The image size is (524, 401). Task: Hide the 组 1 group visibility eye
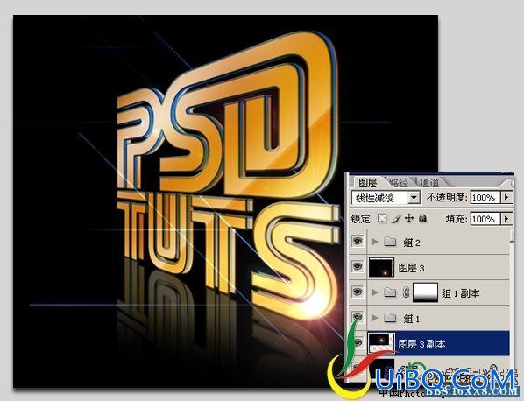click(x=358, y=317)
